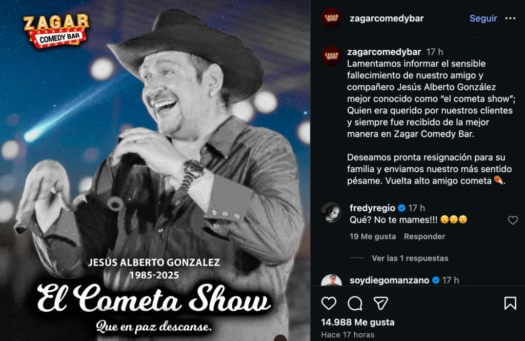The width and height of the screenshot is (525, 341).
Task: Open the Hace 17 horas timestamp
Action: click(348, 335)
